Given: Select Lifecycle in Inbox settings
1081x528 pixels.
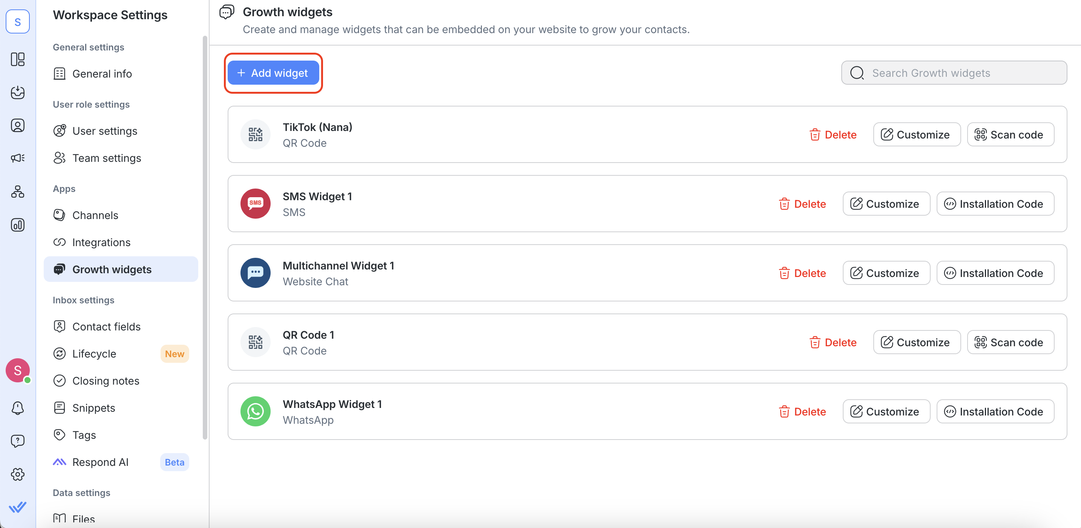Looking at the screenshot, I should pyautogui.click(x=95, y=354).
